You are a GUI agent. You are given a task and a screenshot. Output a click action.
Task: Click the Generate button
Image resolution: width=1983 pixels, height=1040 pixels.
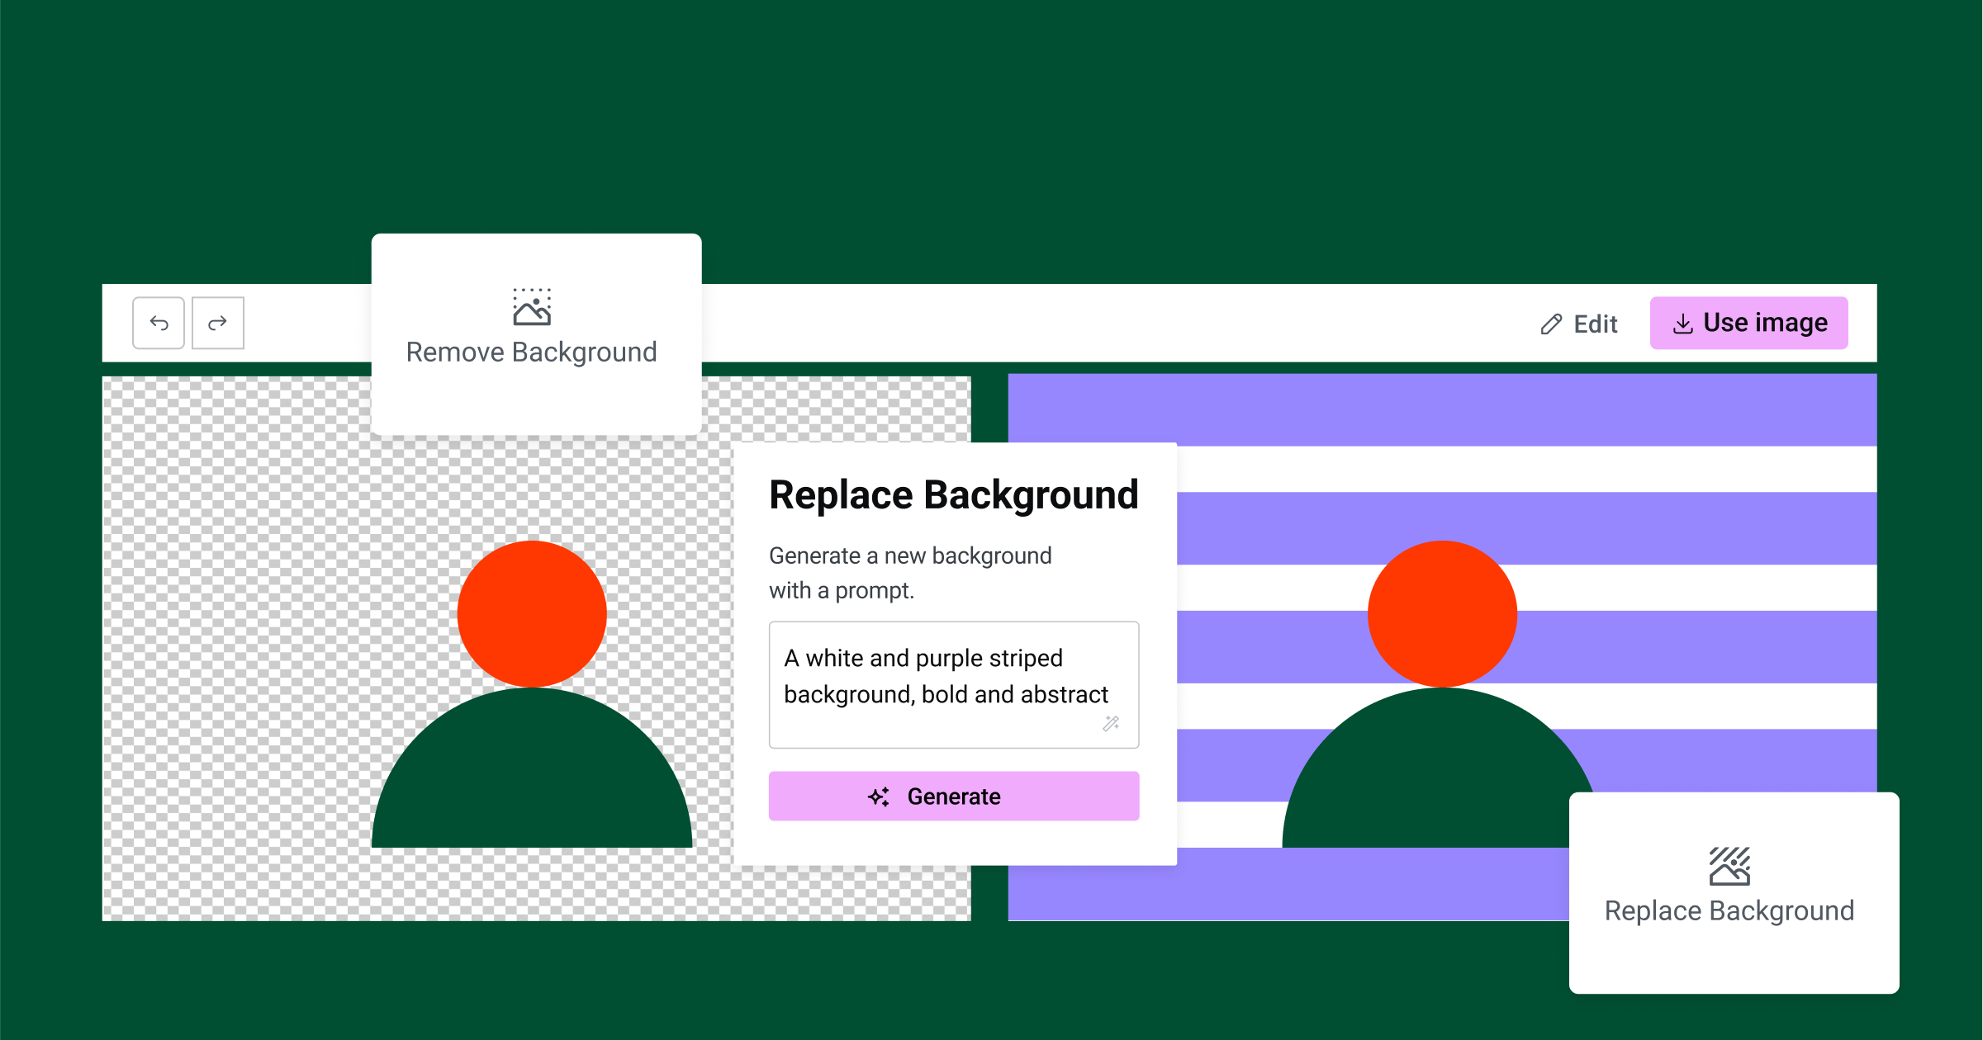pos(953,797)
